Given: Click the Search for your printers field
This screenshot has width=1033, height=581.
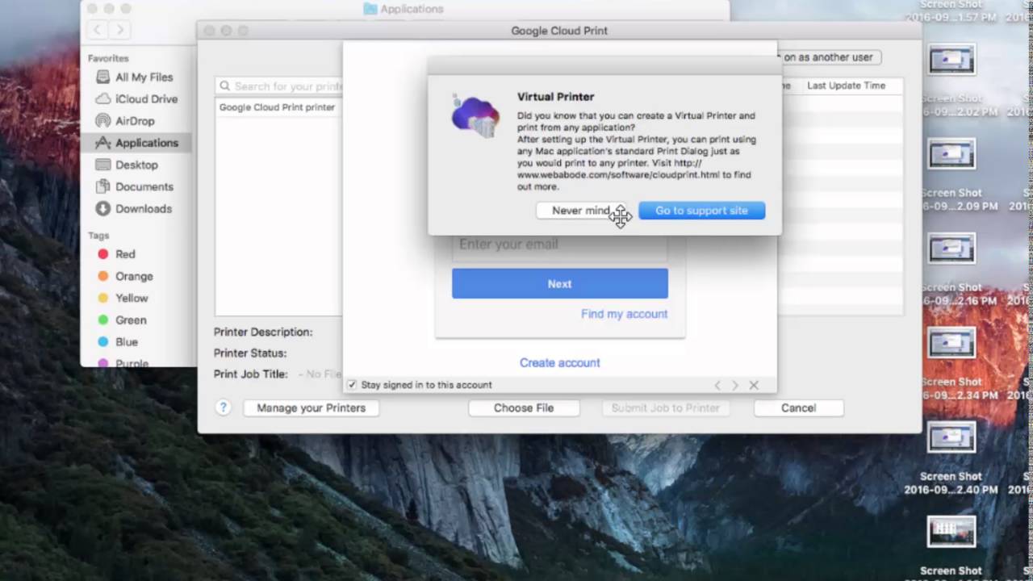Looking at the screenshot, I should pos(279,86).
